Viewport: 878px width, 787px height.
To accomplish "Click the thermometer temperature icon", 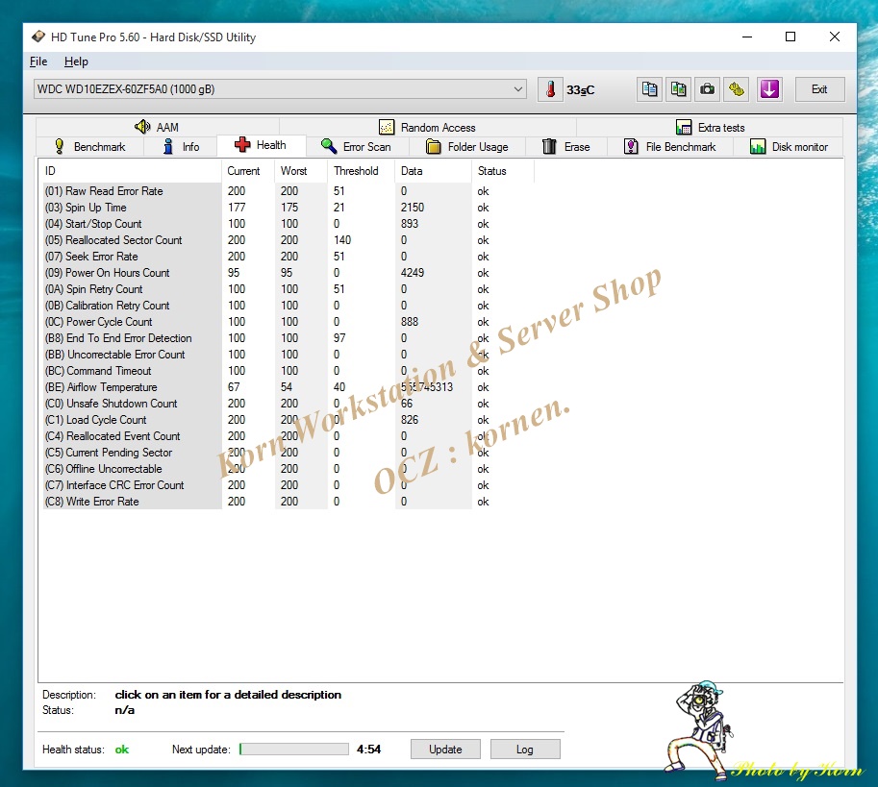I will (550, 89).
